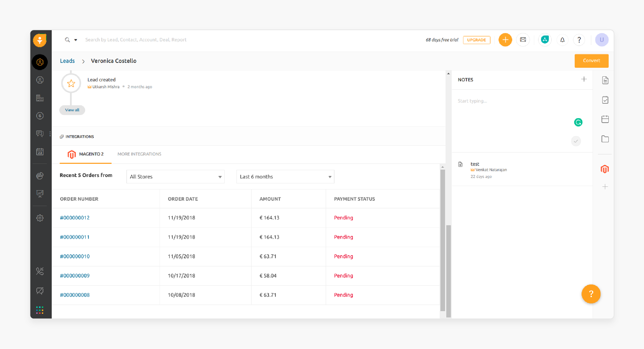Click the plus icon to add a note
Image resolution: width=644 pixels, height=349 pixels.
[584, 79]
